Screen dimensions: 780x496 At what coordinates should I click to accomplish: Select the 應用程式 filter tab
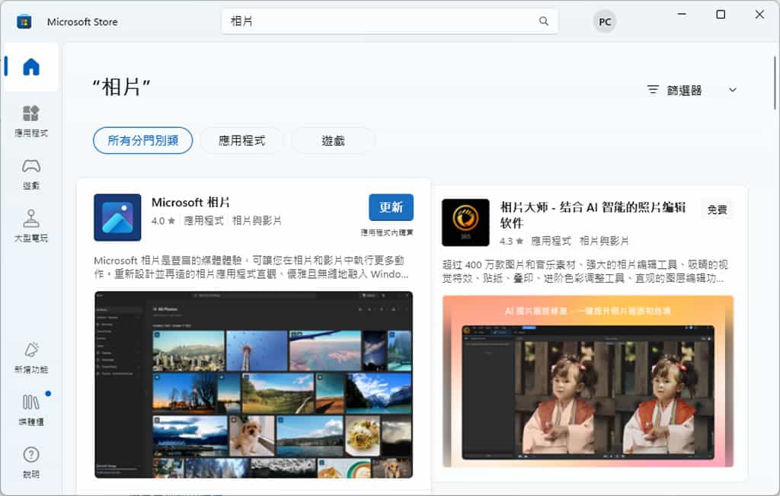point(241,140)
